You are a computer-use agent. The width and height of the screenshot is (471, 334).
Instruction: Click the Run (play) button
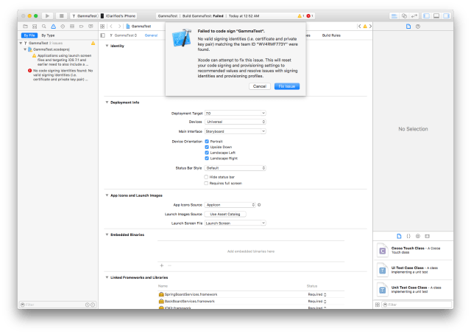pyautogui.click(x=47, y=15)
